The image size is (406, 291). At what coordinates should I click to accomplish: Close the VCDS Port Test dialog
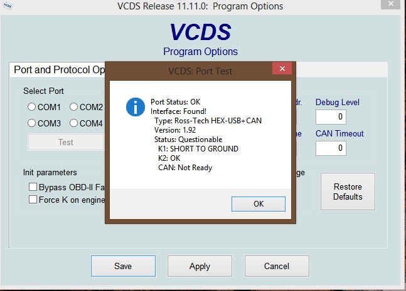point(282,68)
